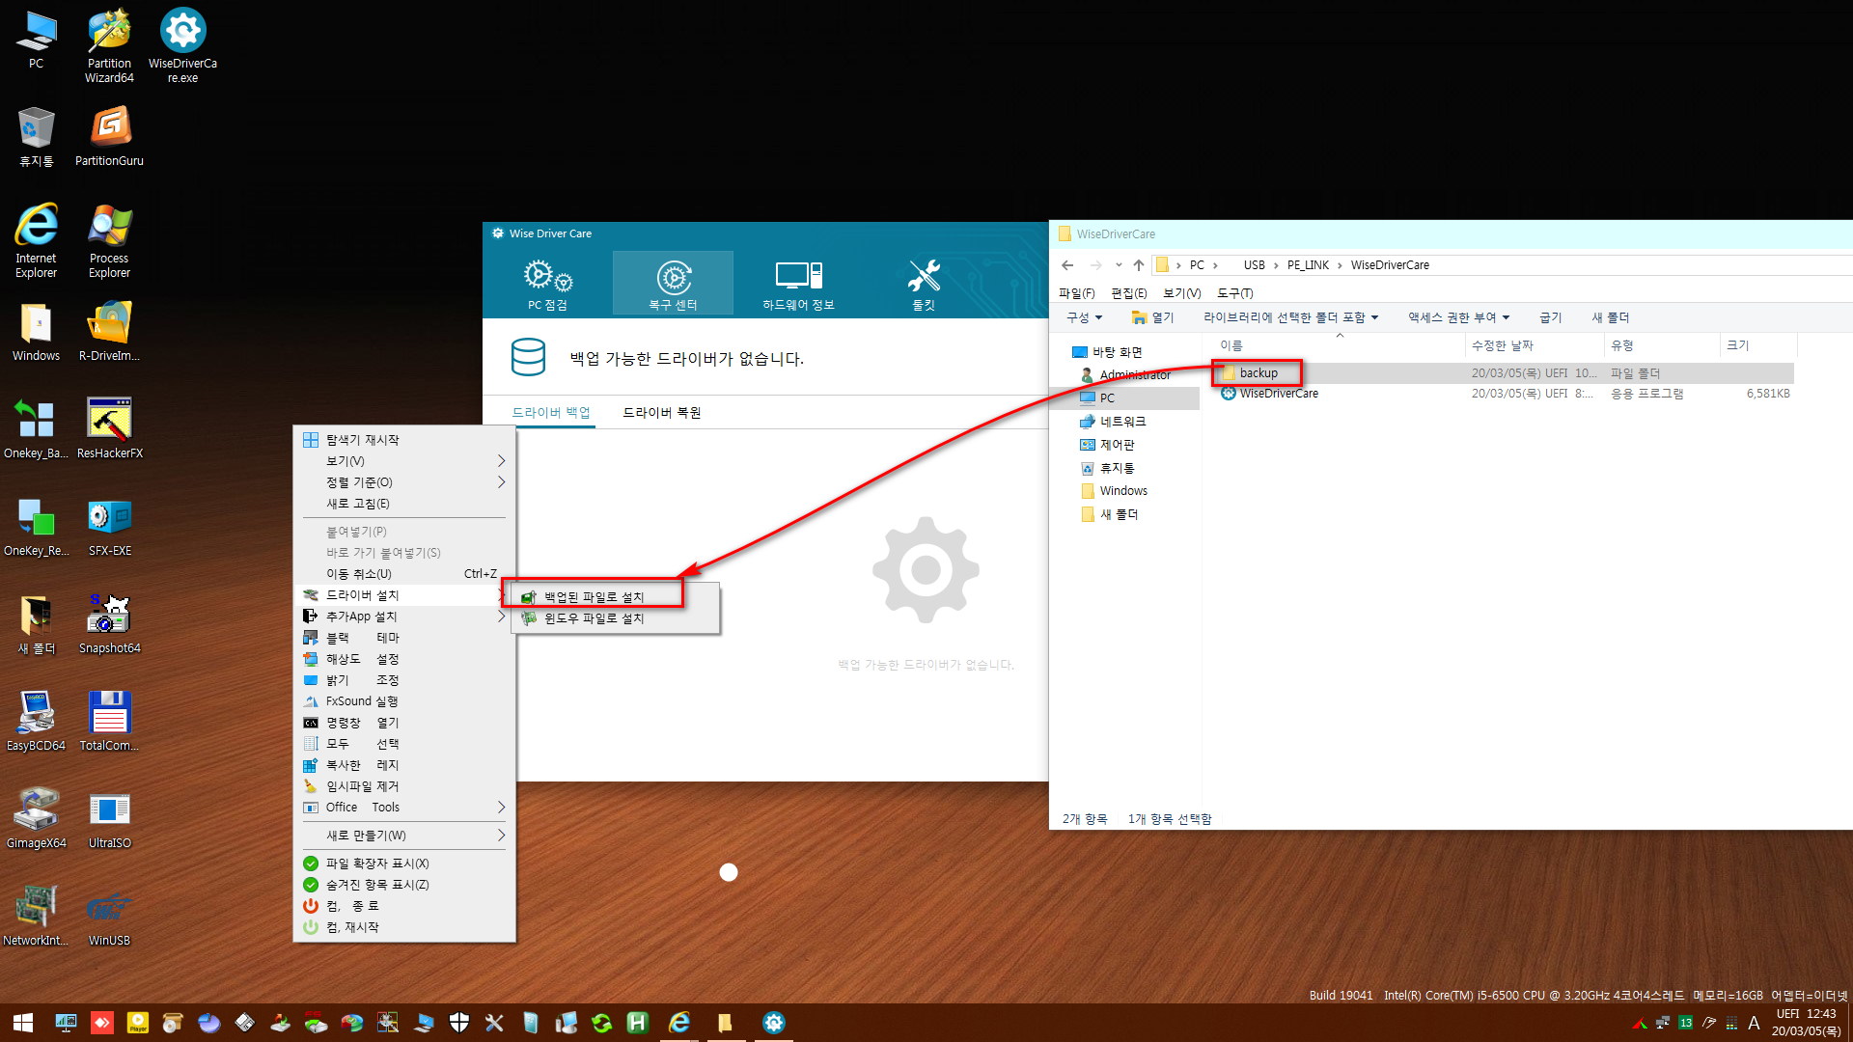This screenshot has height=1042, width=1853.
Task: Click 컴. 종료 shutdown entry
Action: pos(403,906)
